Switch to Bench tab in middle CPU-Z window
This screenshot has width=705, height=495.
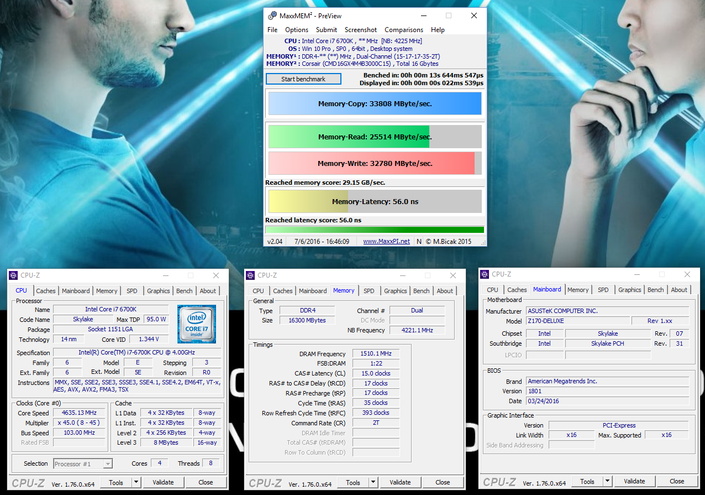point(422,291)
